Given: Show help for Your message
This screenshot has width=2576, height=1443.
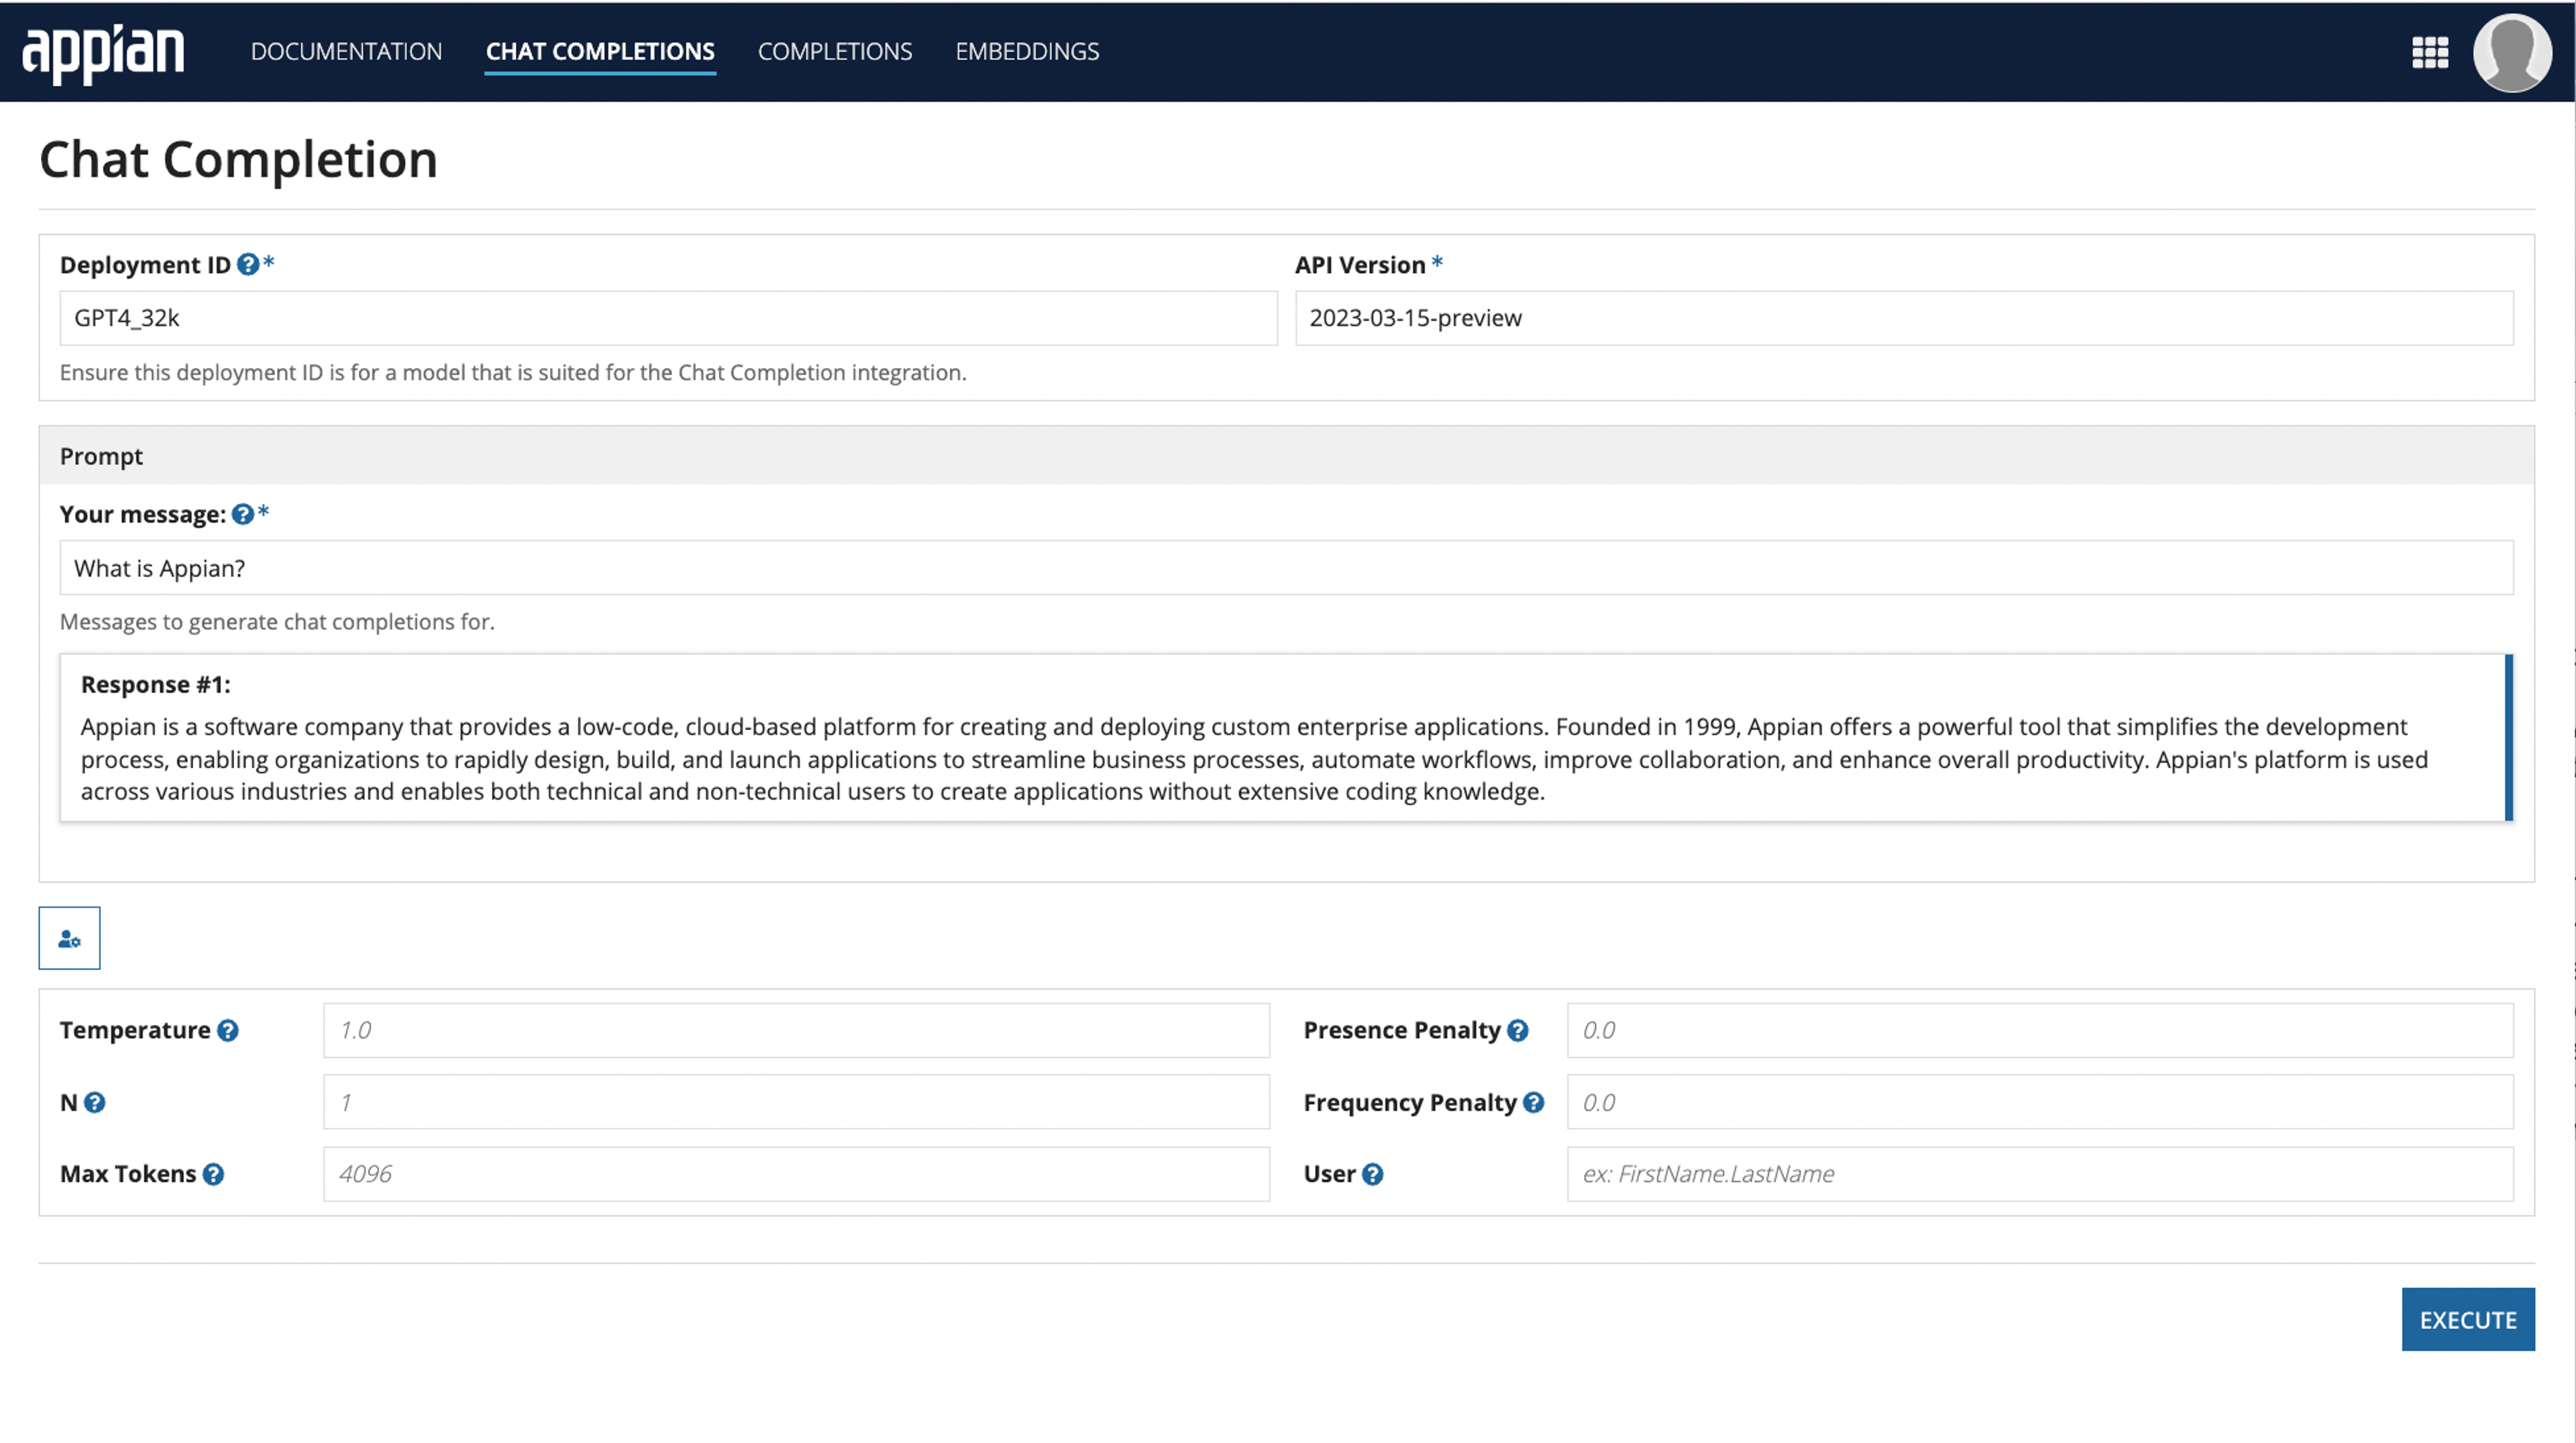Looking at the screenshot, I should coord(243,514).
